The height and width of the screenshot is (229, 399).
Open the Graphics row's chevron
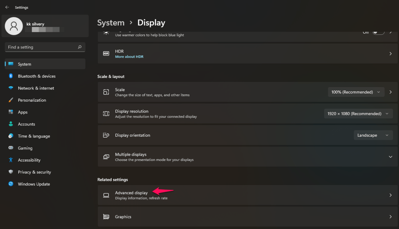391,217
